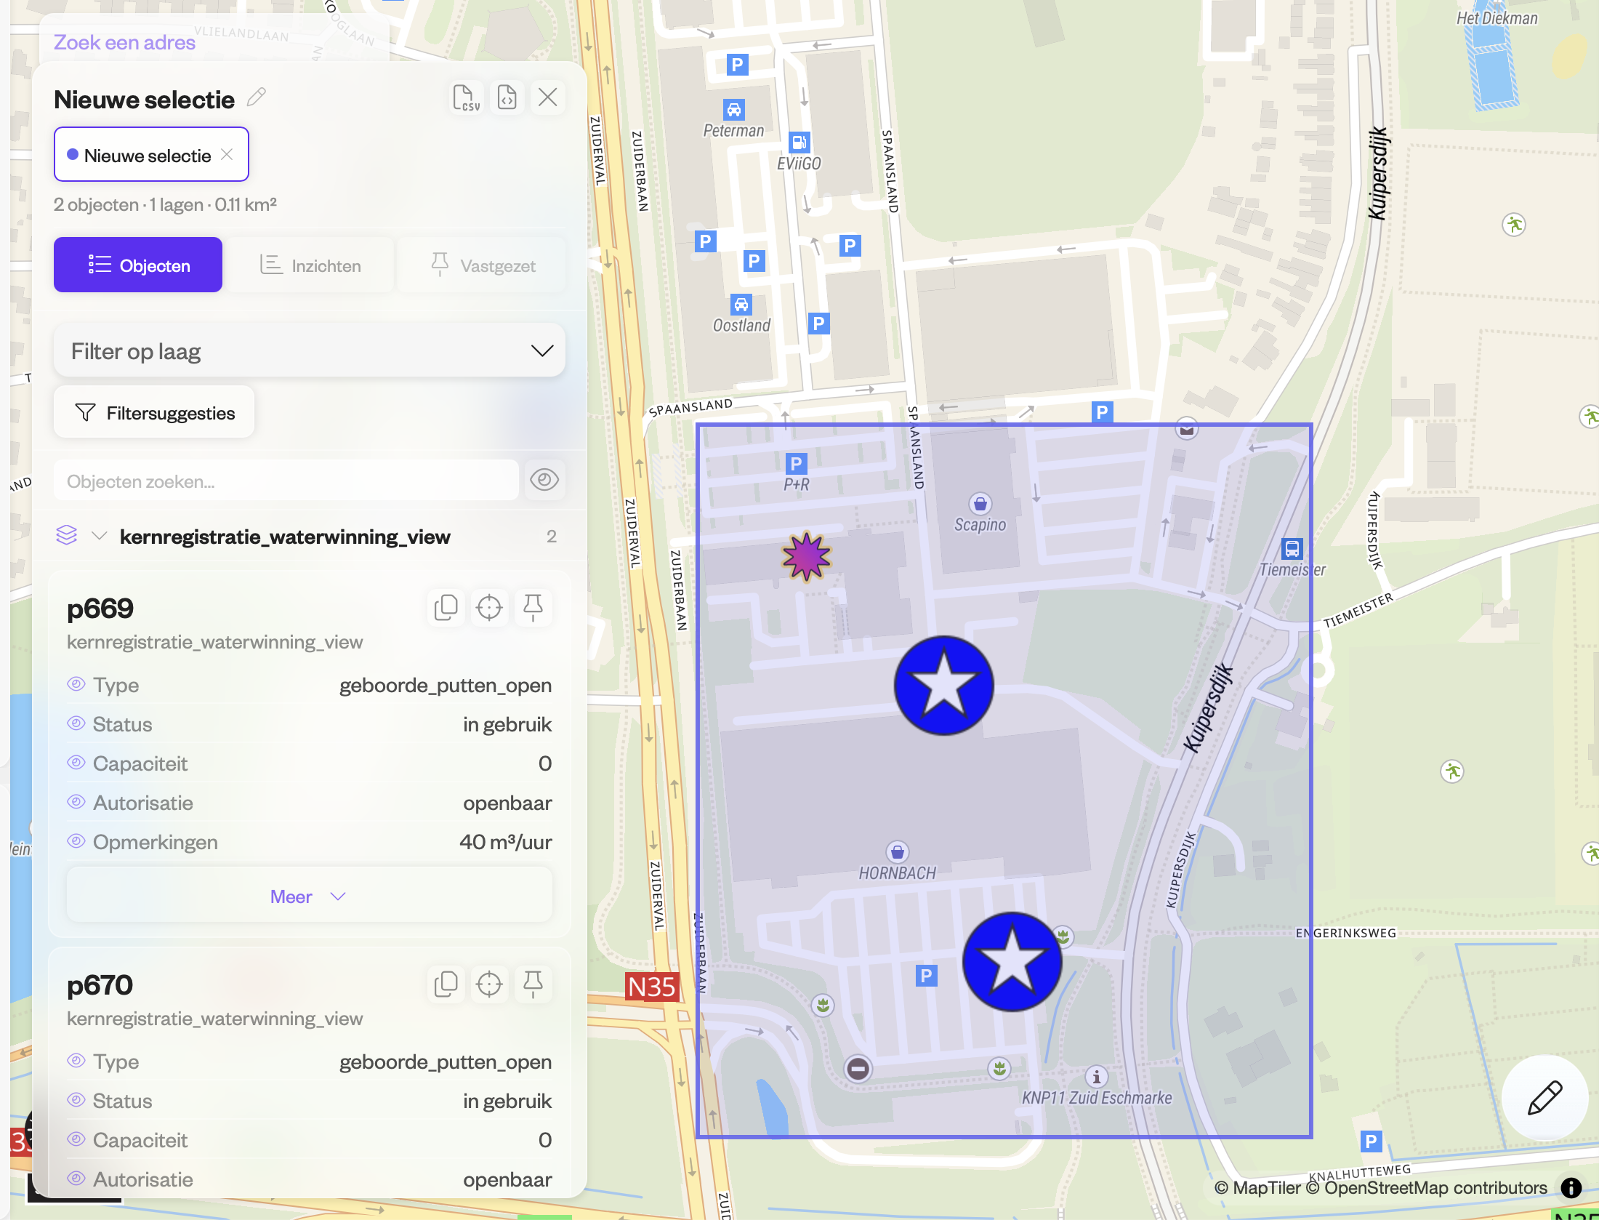Switch to the Objecten tab
Viewport: 1599px width, 1220px height.
click(138, 265)
